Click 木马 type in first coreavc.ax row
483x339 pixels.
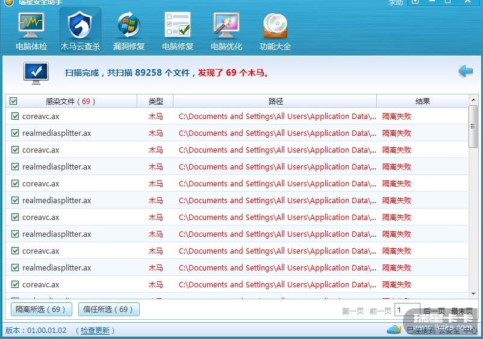[x=155, y=116]
